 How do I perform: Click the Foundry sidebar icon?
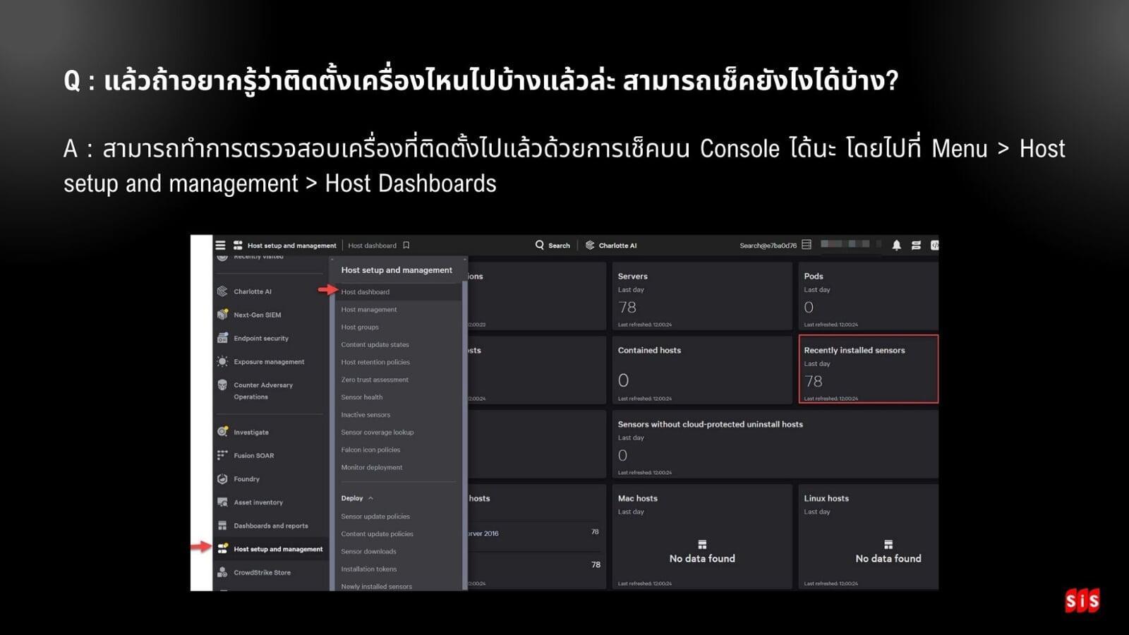[222, 478]
